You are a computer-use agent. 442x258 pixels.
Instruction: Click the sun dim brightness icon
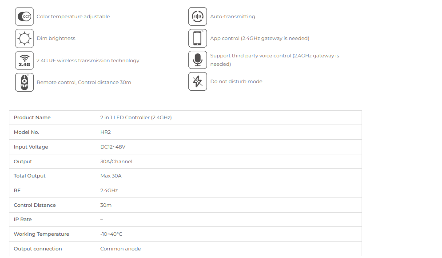point(24,38)
